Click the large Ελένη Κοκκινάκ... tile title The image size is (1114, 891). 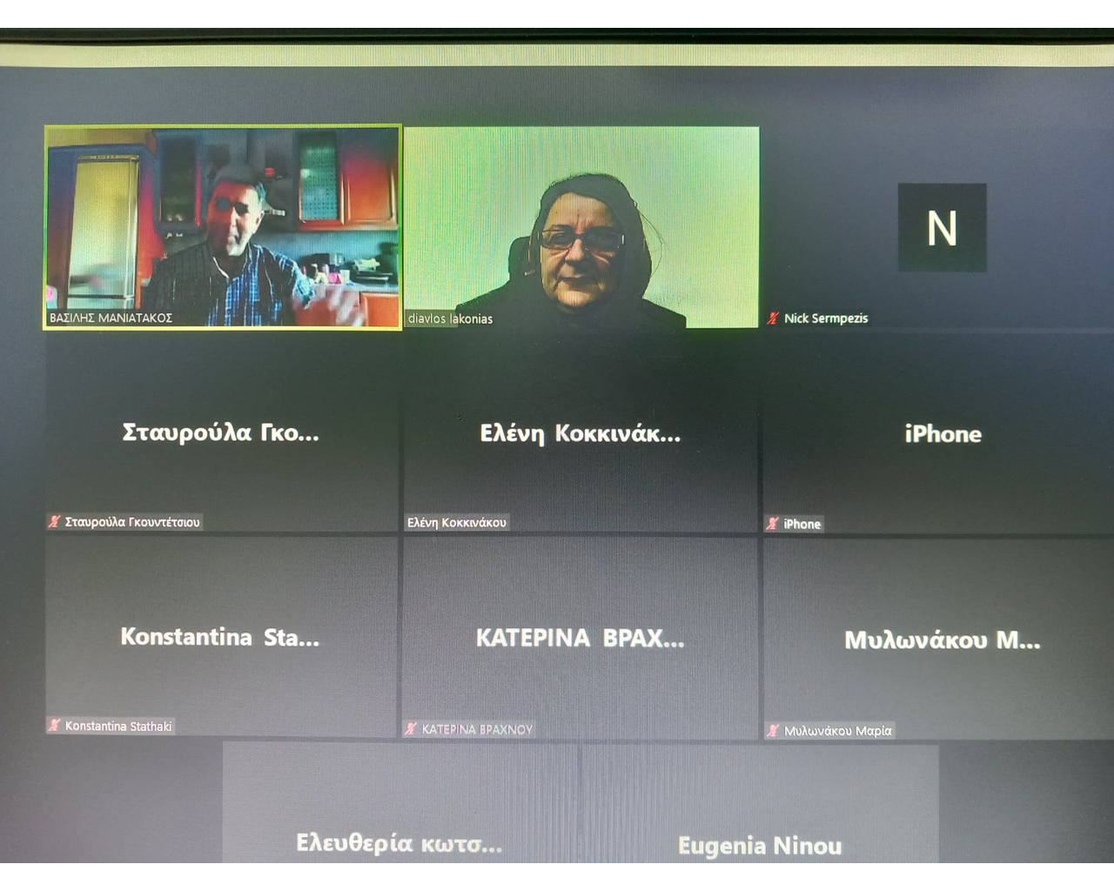click(x=580, y=433)
